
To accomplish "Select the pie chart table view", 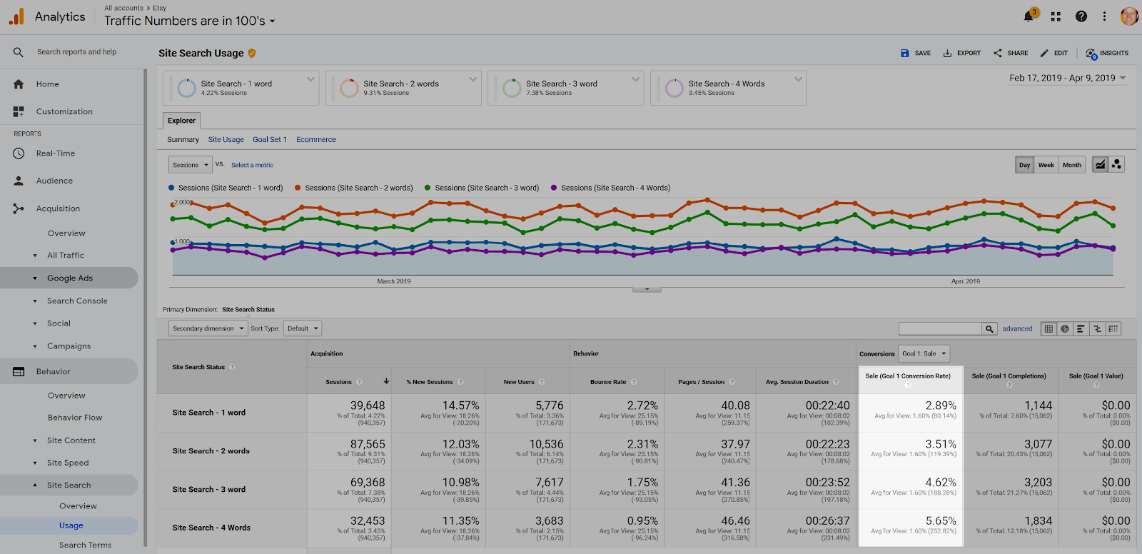I will [x=1065, y=328].
